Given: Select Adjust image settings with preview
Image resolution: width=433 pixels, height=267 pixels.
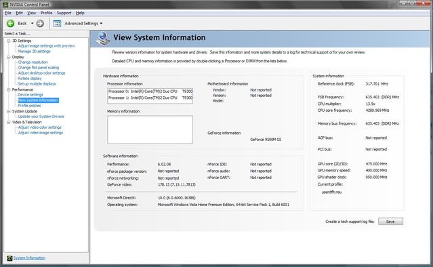Looking at the screenshot, I should (x=46, y=46).
